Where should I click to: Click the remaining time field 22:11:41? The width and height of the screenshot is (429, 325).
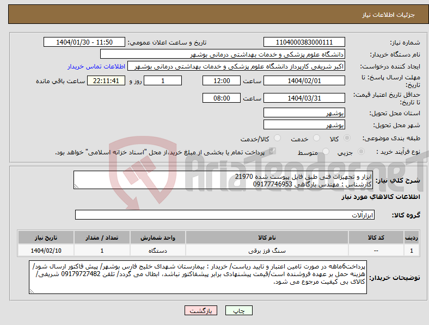(106, 81)
